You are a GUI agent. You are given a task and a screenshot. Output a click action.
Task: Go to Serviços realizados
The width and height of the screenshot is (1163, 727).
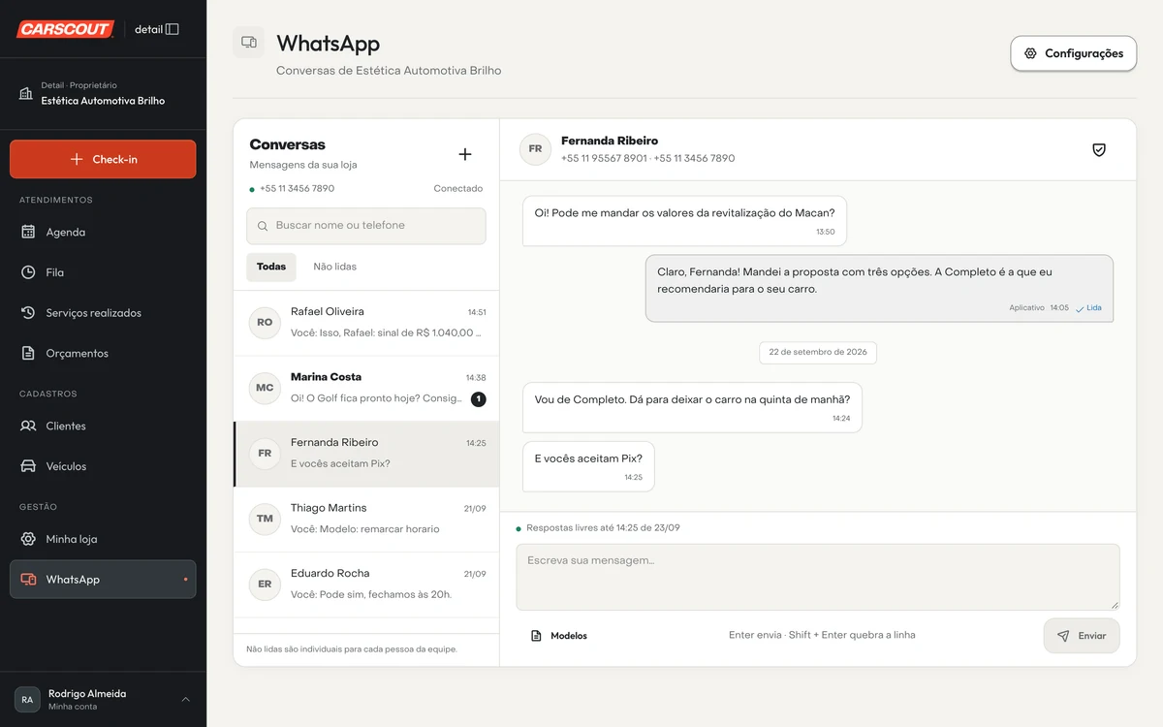[x=103, y=313]
